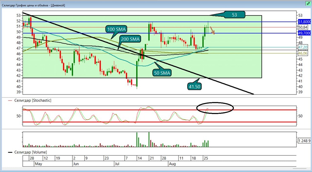Select the '53' resistance callout label

[x=234, y=15]
